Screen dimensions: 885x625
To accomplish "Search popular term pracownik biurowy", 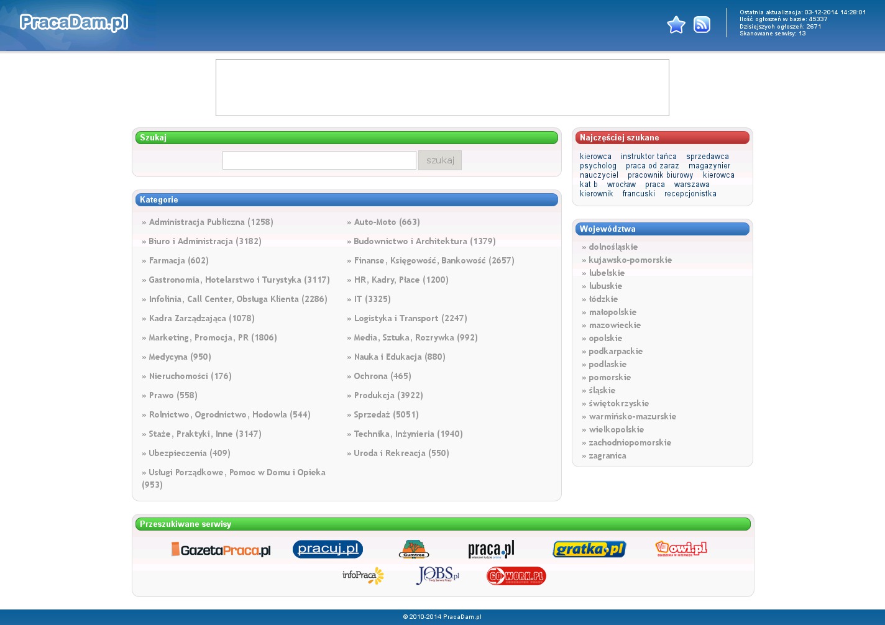I will point(661,175).
